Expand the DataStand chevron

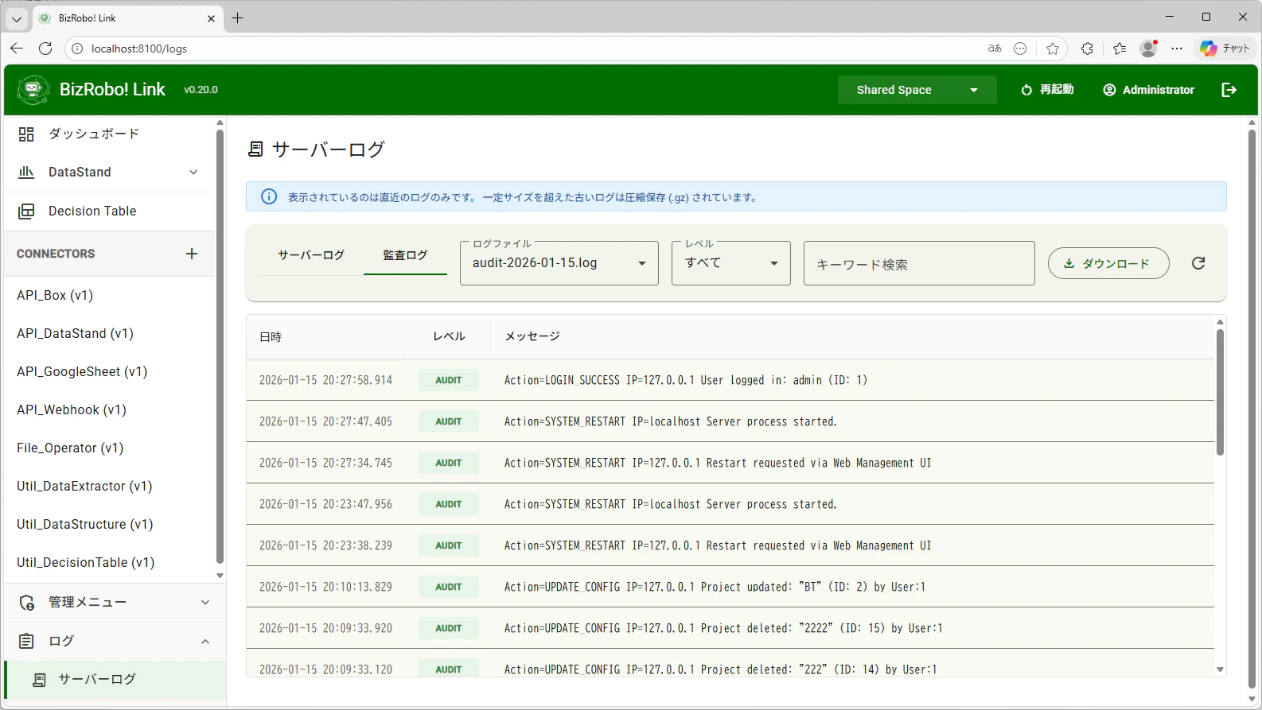tap(193, 173)
